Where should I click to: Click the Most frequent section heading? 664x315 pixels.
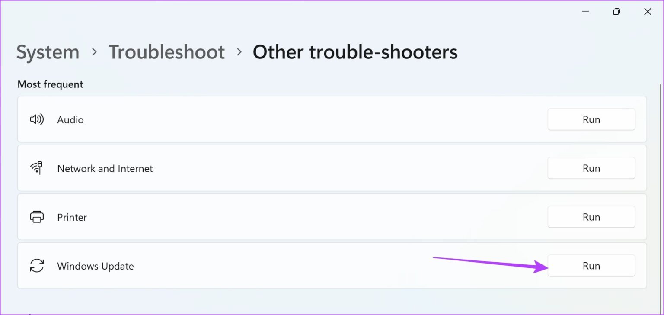[50, 84]
